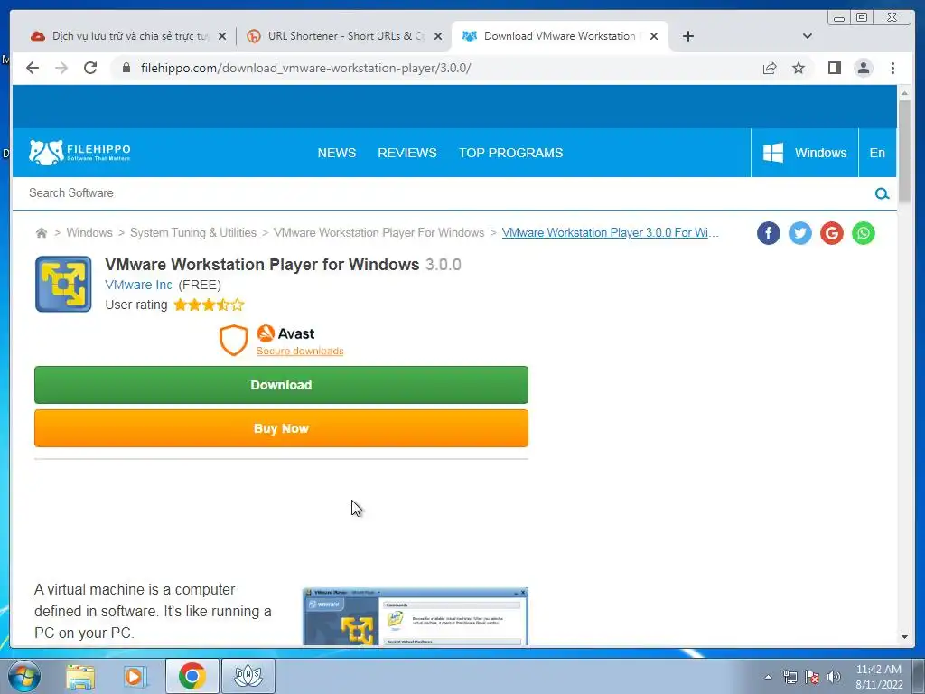
Task: Click the Avast shield icon
Action: pyautogui.click(x=233, y=340)
